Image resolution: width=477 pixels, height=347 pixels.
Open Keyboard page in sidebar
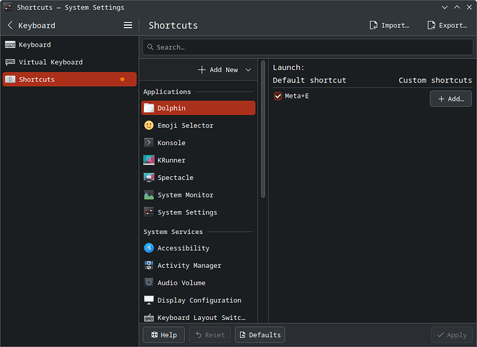point(70,44)
